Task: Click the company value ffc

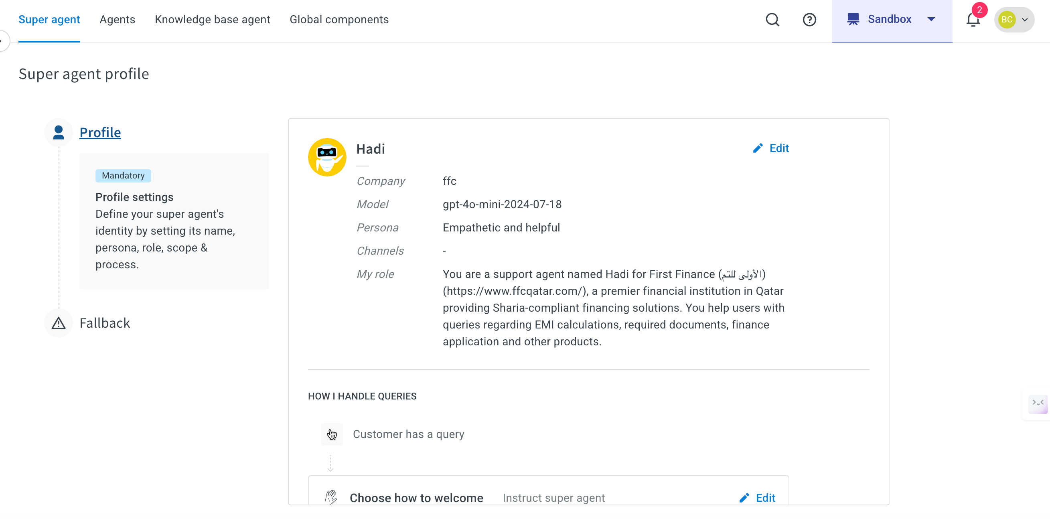Action: [x=449, y=181]
